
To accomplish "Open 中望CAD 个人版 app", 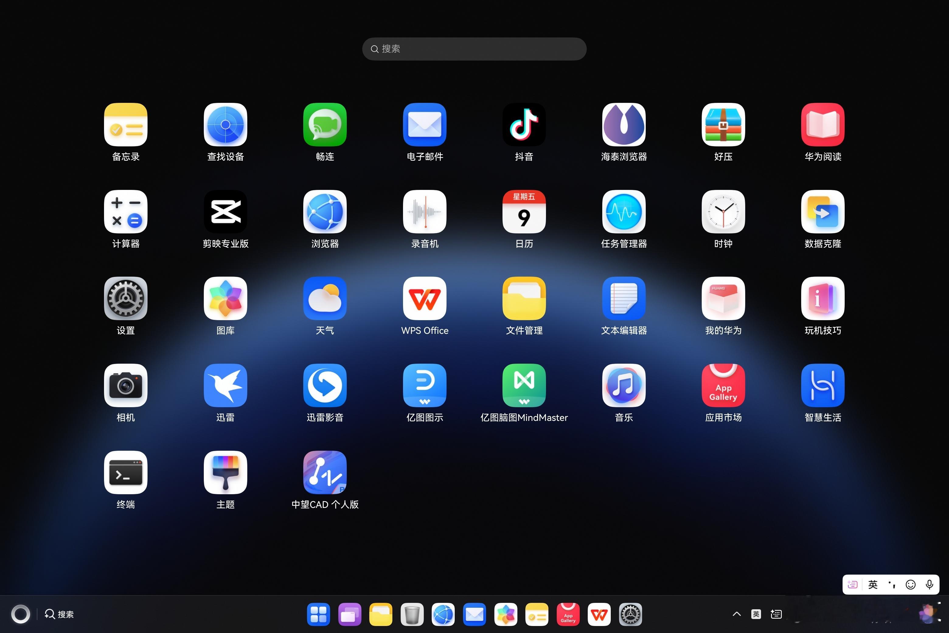I will point(325,472).
